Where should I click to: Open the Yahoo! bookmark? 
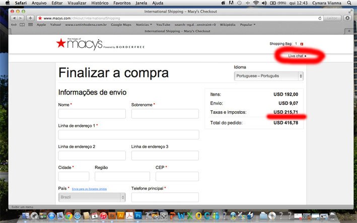coord(55,25)
